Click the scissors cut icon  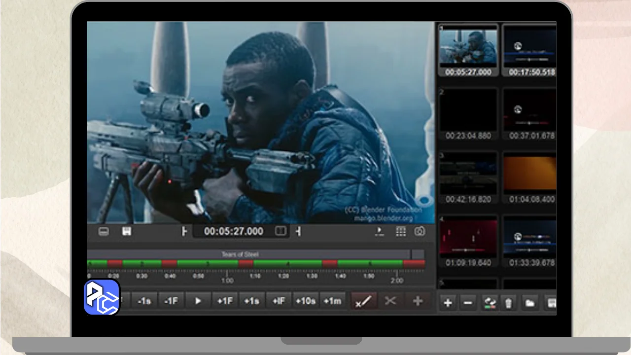click(390, 301)
